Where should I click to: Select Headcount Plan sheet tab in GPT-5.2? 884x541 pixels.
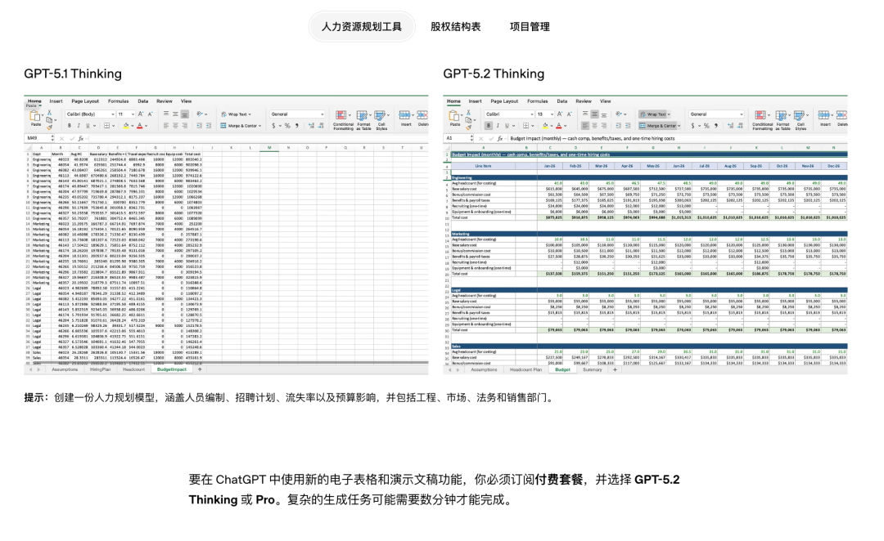click(x=525, y=369)
